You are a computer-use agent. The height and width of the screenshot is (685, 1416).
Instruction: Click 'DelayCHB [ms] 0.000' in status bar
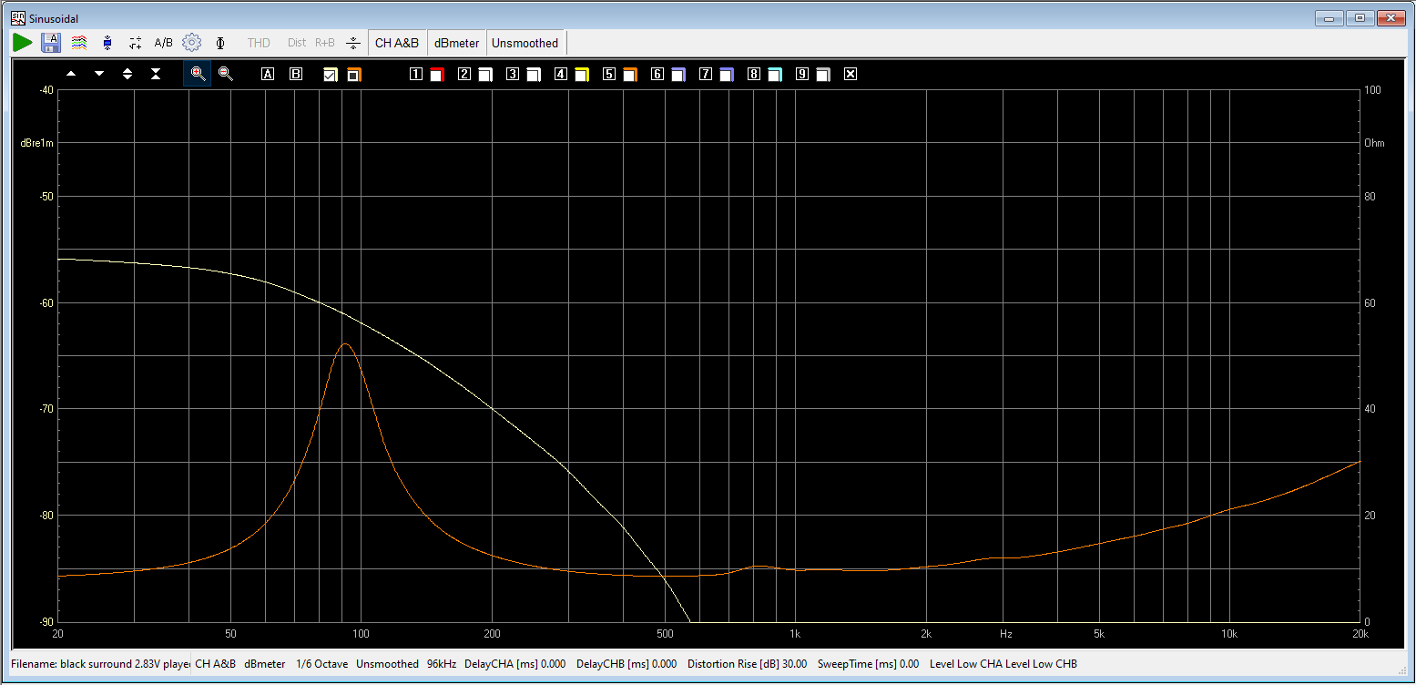[627, 664]
